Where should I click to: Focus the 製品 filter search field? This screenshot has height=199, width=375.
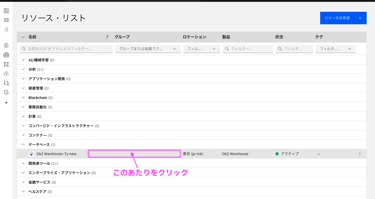(248, 49)
